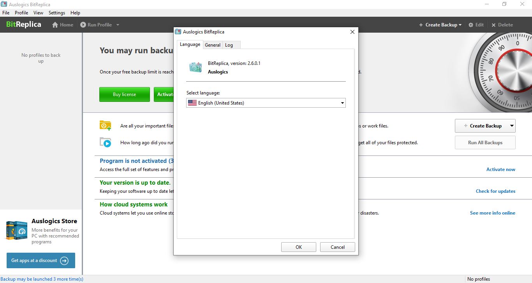
Task: Minimize the main BitReplica window
Action: click(487, 4)
